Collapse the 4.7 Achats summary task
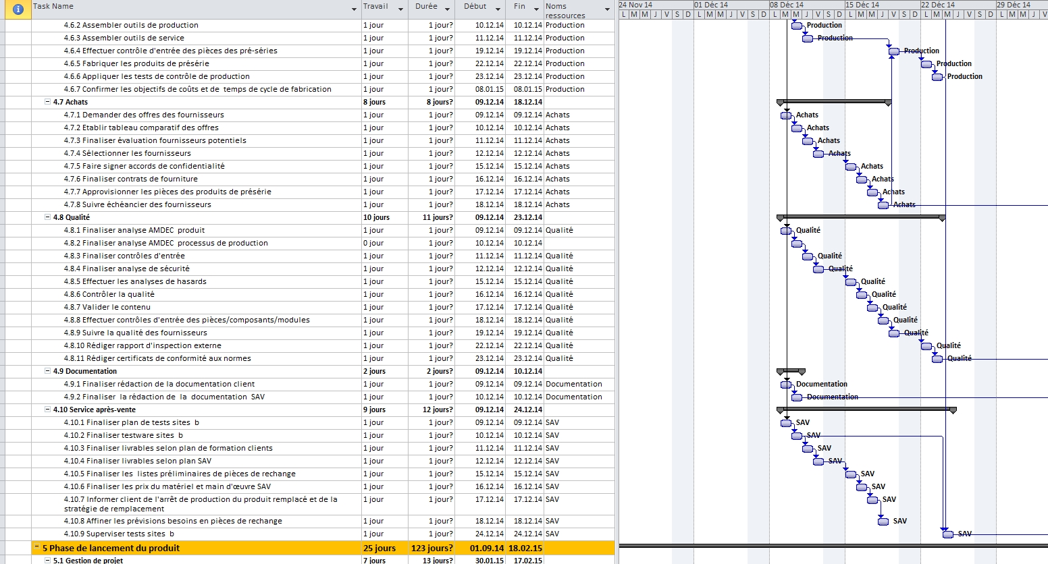Screen dimensions: 1048x564 [x=47, y=103]
